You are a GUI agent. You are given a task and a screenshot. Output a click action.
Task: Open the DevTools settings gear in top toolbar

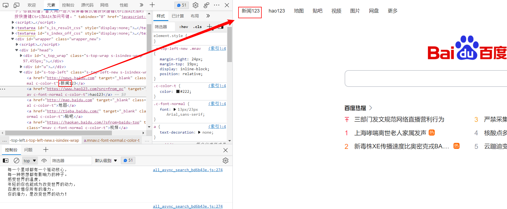(195, 5)
